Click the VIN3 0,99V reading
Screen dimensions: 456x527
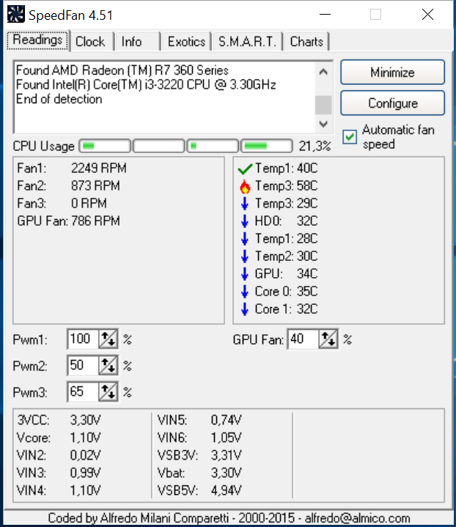tap(59, 473)
